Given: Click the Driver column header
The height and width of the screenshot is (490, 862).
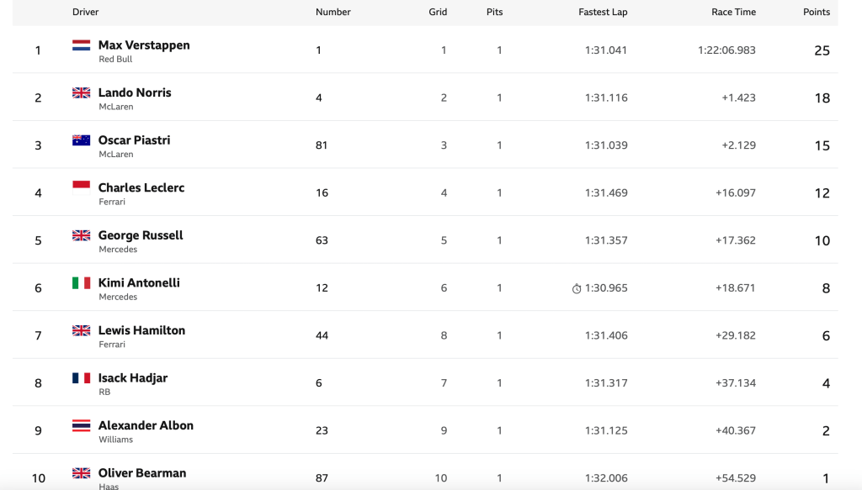Looking at the screenshot, I should (x=85, y=12).
